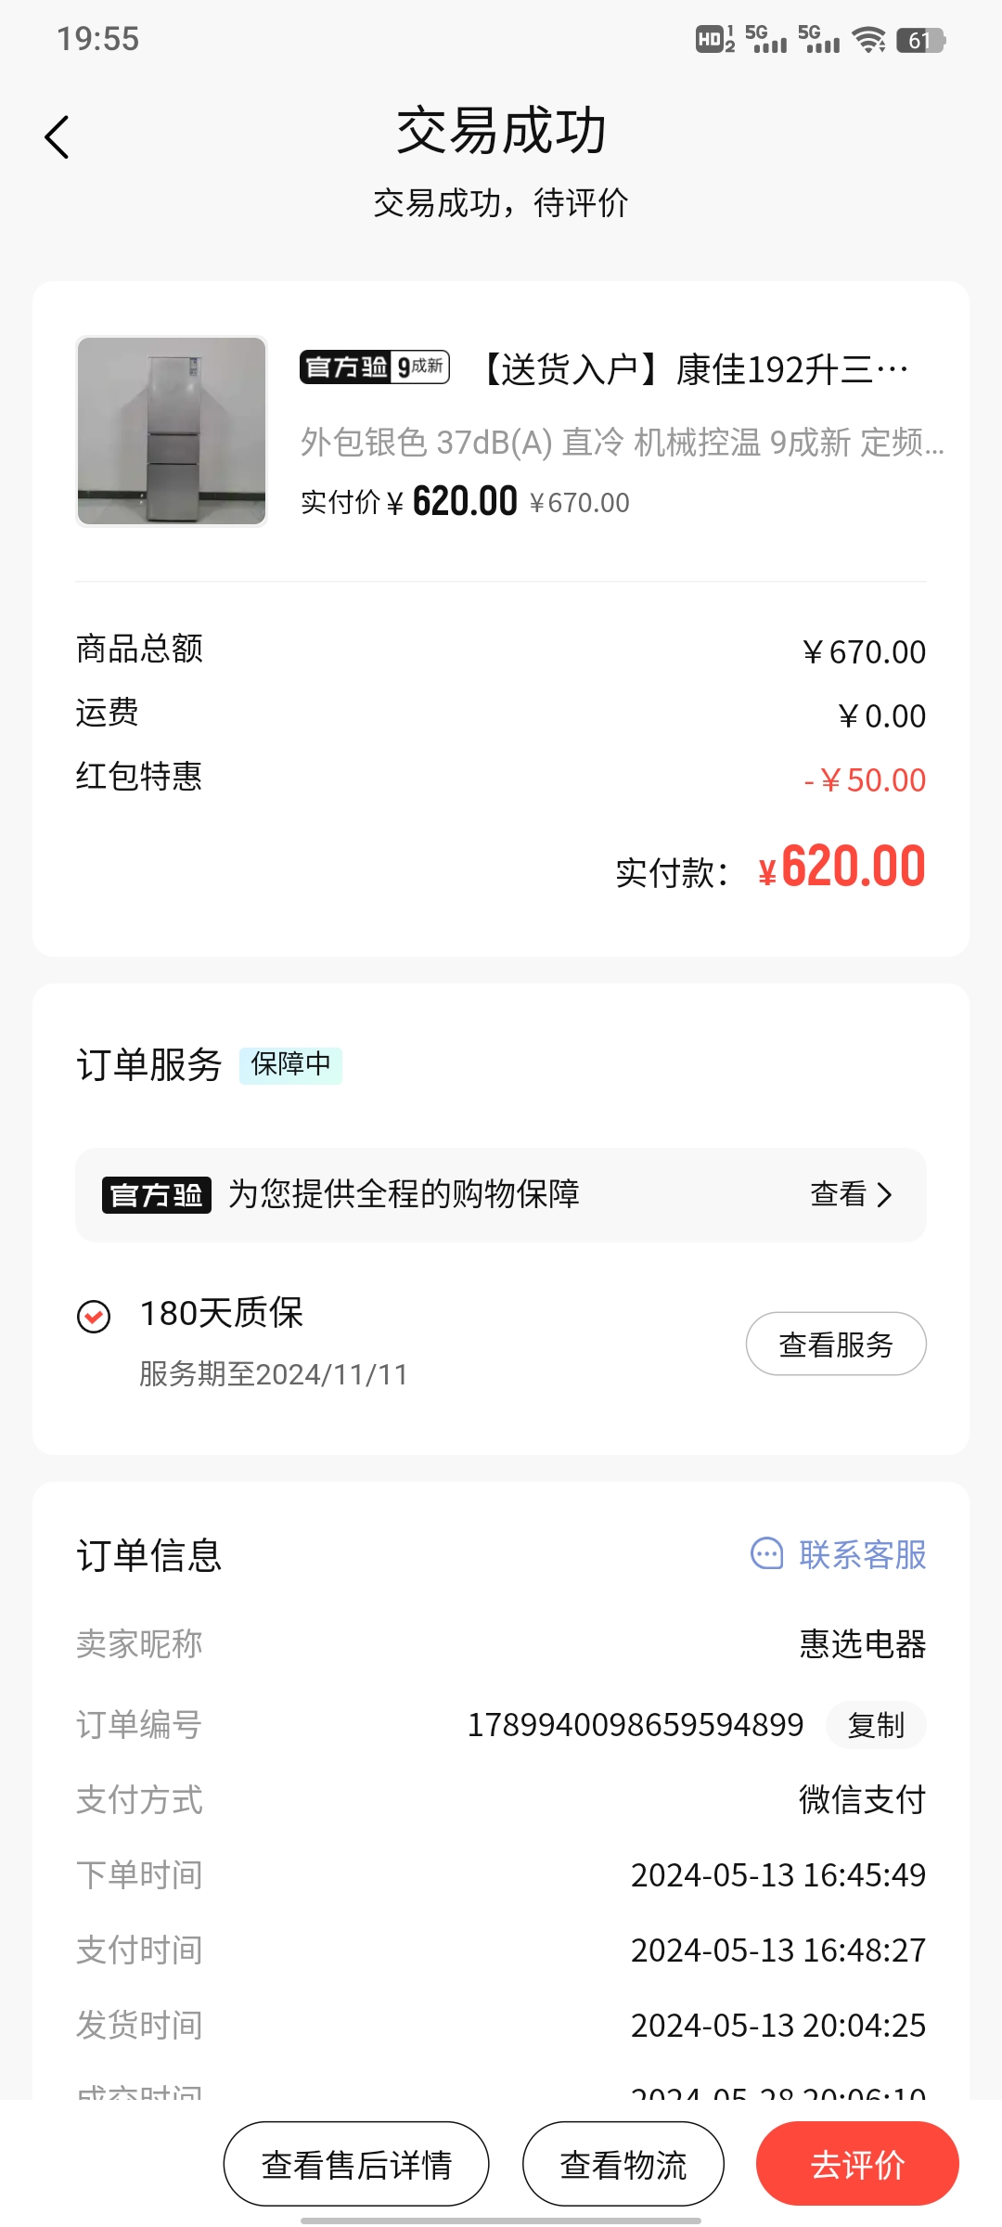Open 查看售后详情 after-sales details
The height and width of the screenshot is (2227, 1002).
point(356,2164)
